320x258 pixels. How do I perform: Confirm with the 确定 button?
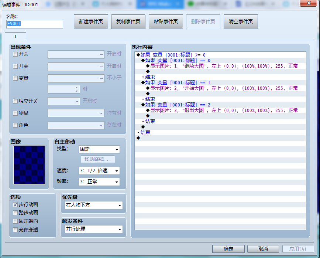coord(228,249)
